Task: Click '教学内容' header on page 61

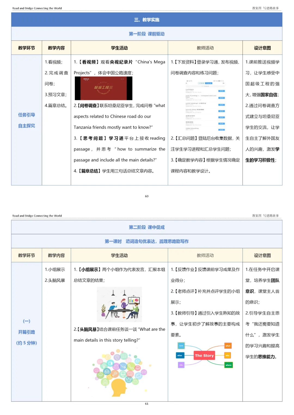Action: point(56,256)
